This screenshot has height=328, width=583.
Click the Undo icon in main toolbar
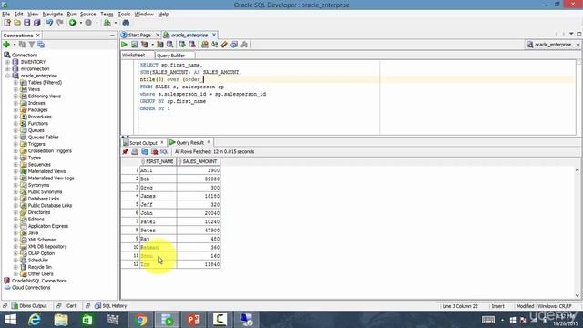coord(49,23)
